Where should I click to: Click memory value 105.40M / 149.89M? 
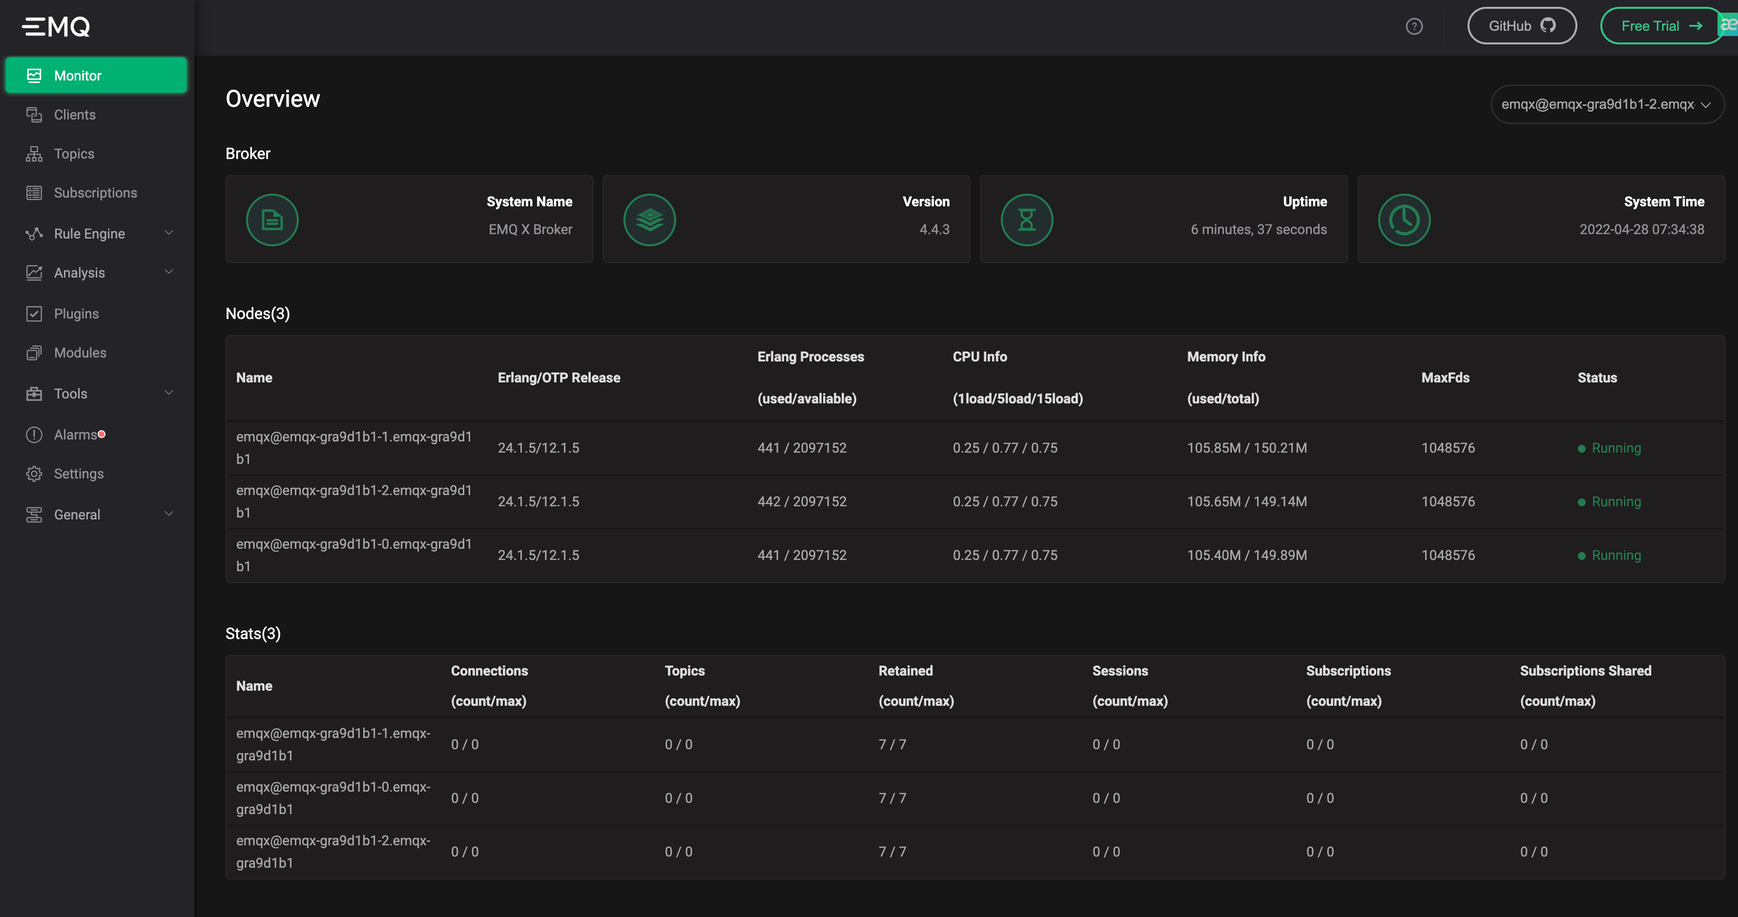pyautogui.click(x=1247, y=556)
